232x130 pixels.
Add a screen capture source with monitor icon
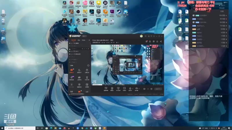[106, 89]
